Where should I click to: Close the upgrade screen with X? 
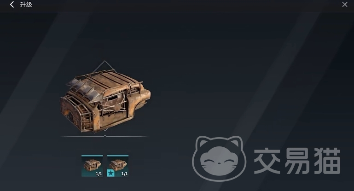[x=344, y=5]
